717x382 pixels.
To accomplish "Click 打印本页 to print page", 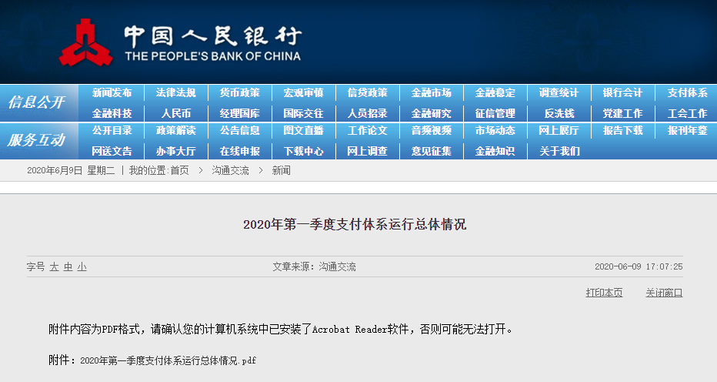I will click(604, 293).
